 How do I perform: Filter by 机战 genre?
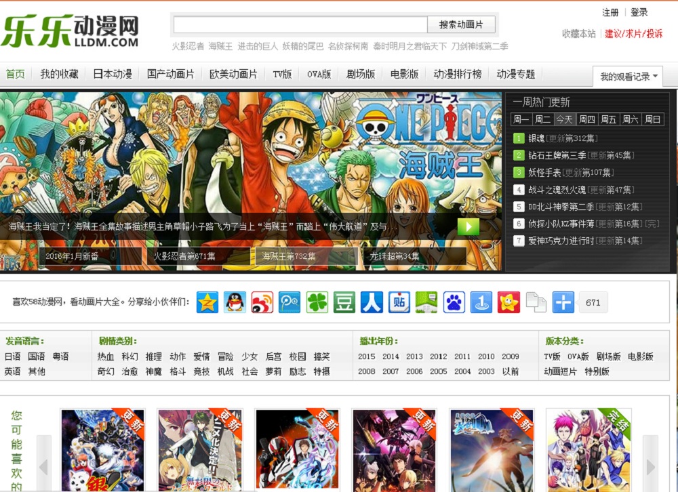click(225, 371)
